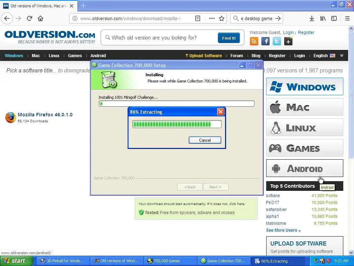The image size is (354, 266).
Task: Open Firefox library icon
Action: 323,18
